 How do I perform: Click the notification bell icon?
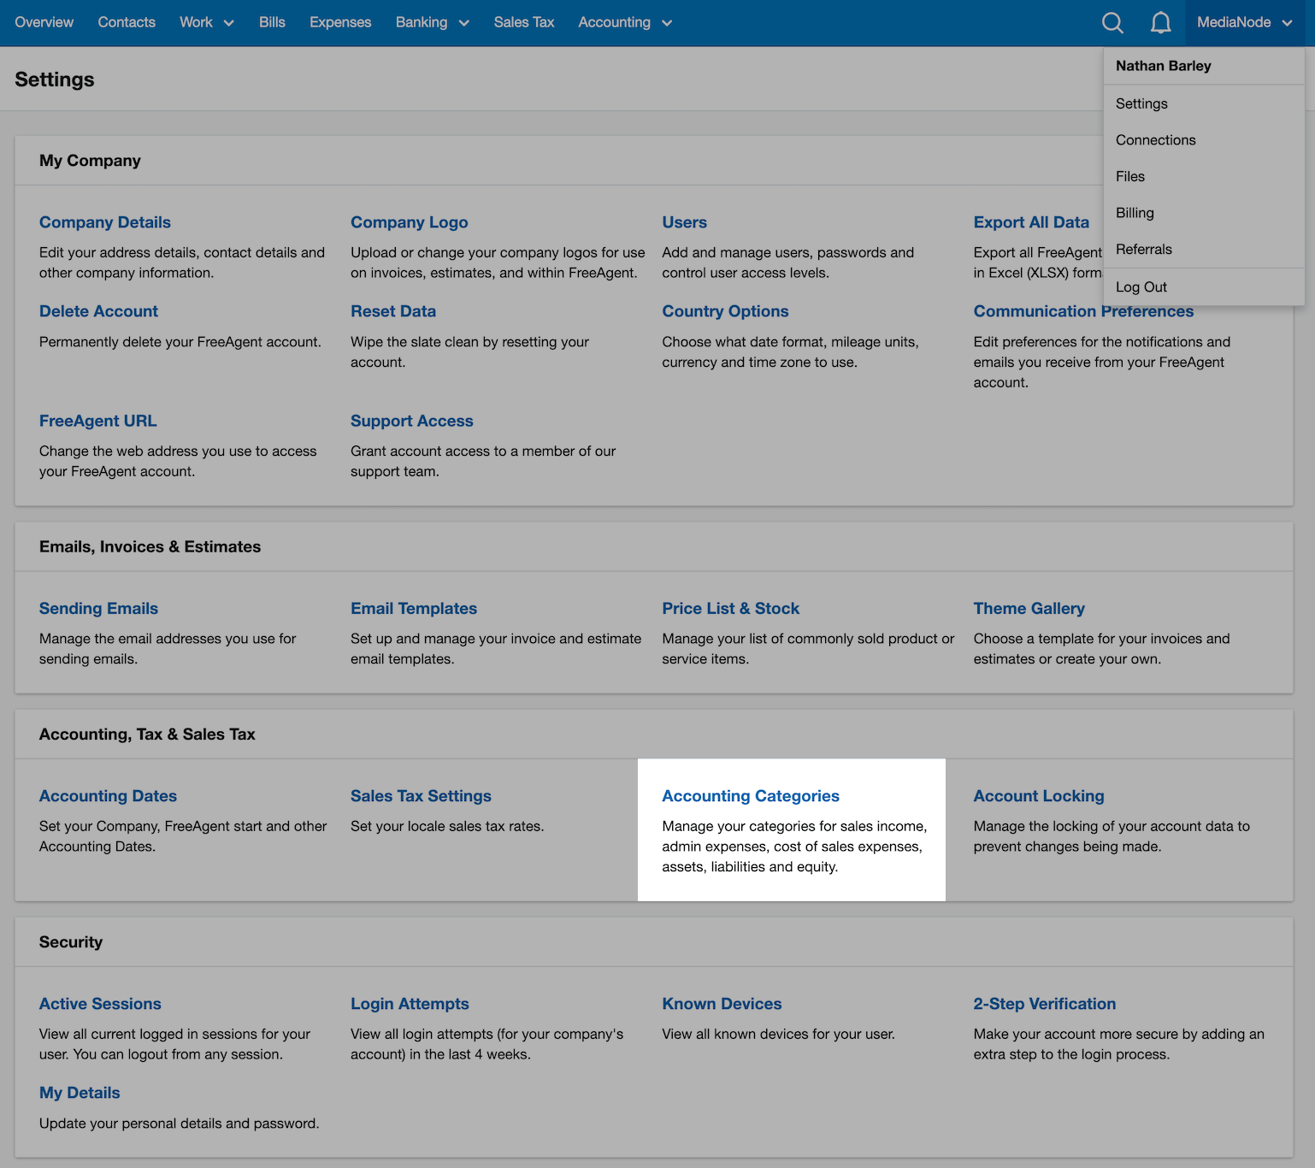[1160, 22]
